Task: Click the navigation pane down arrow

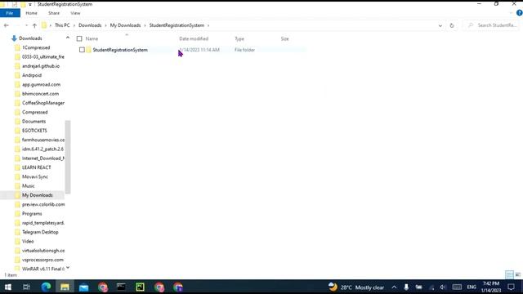Action: (68, 268)
